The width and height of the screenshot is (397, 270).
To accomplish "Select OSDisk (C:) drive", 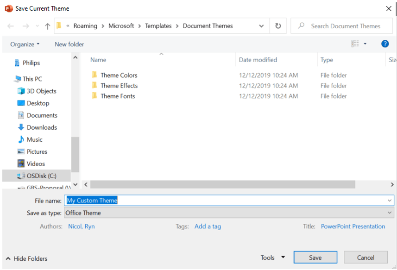I will (42, 176).
